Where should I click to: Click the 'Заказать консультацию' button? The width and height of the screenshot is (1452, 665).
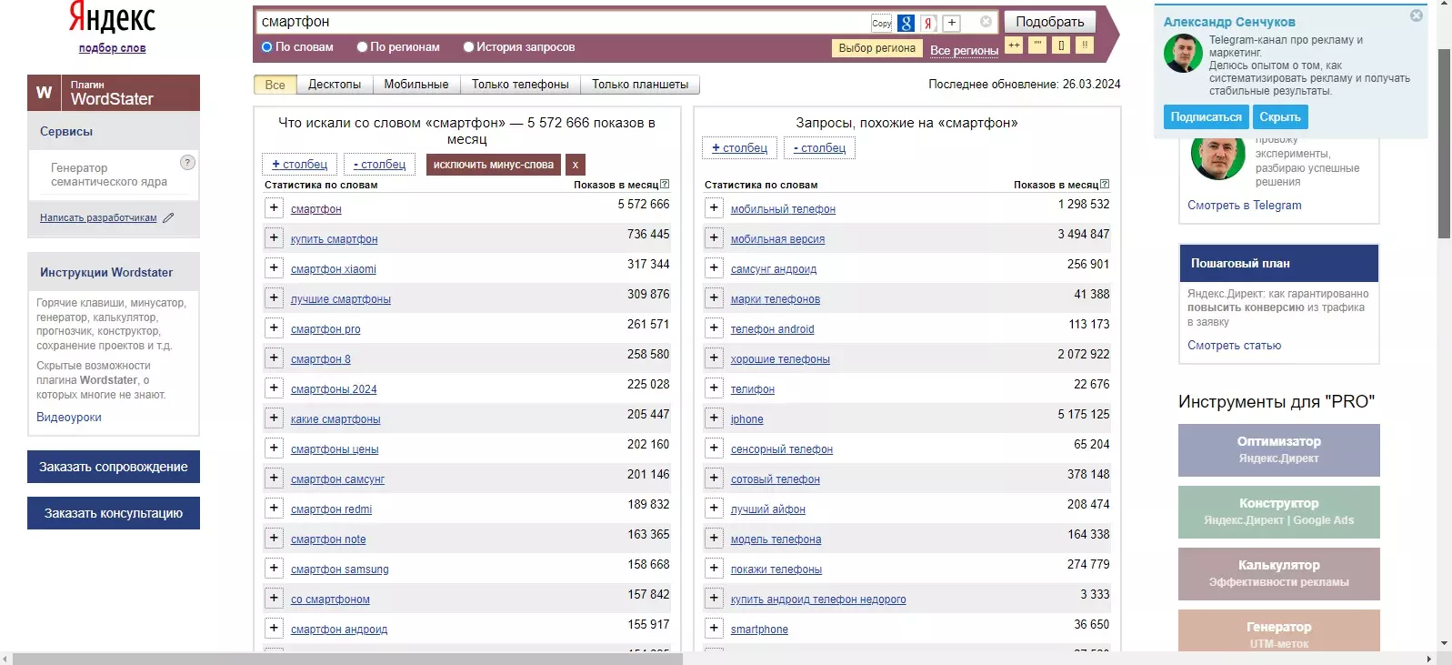tap(114, 513)
